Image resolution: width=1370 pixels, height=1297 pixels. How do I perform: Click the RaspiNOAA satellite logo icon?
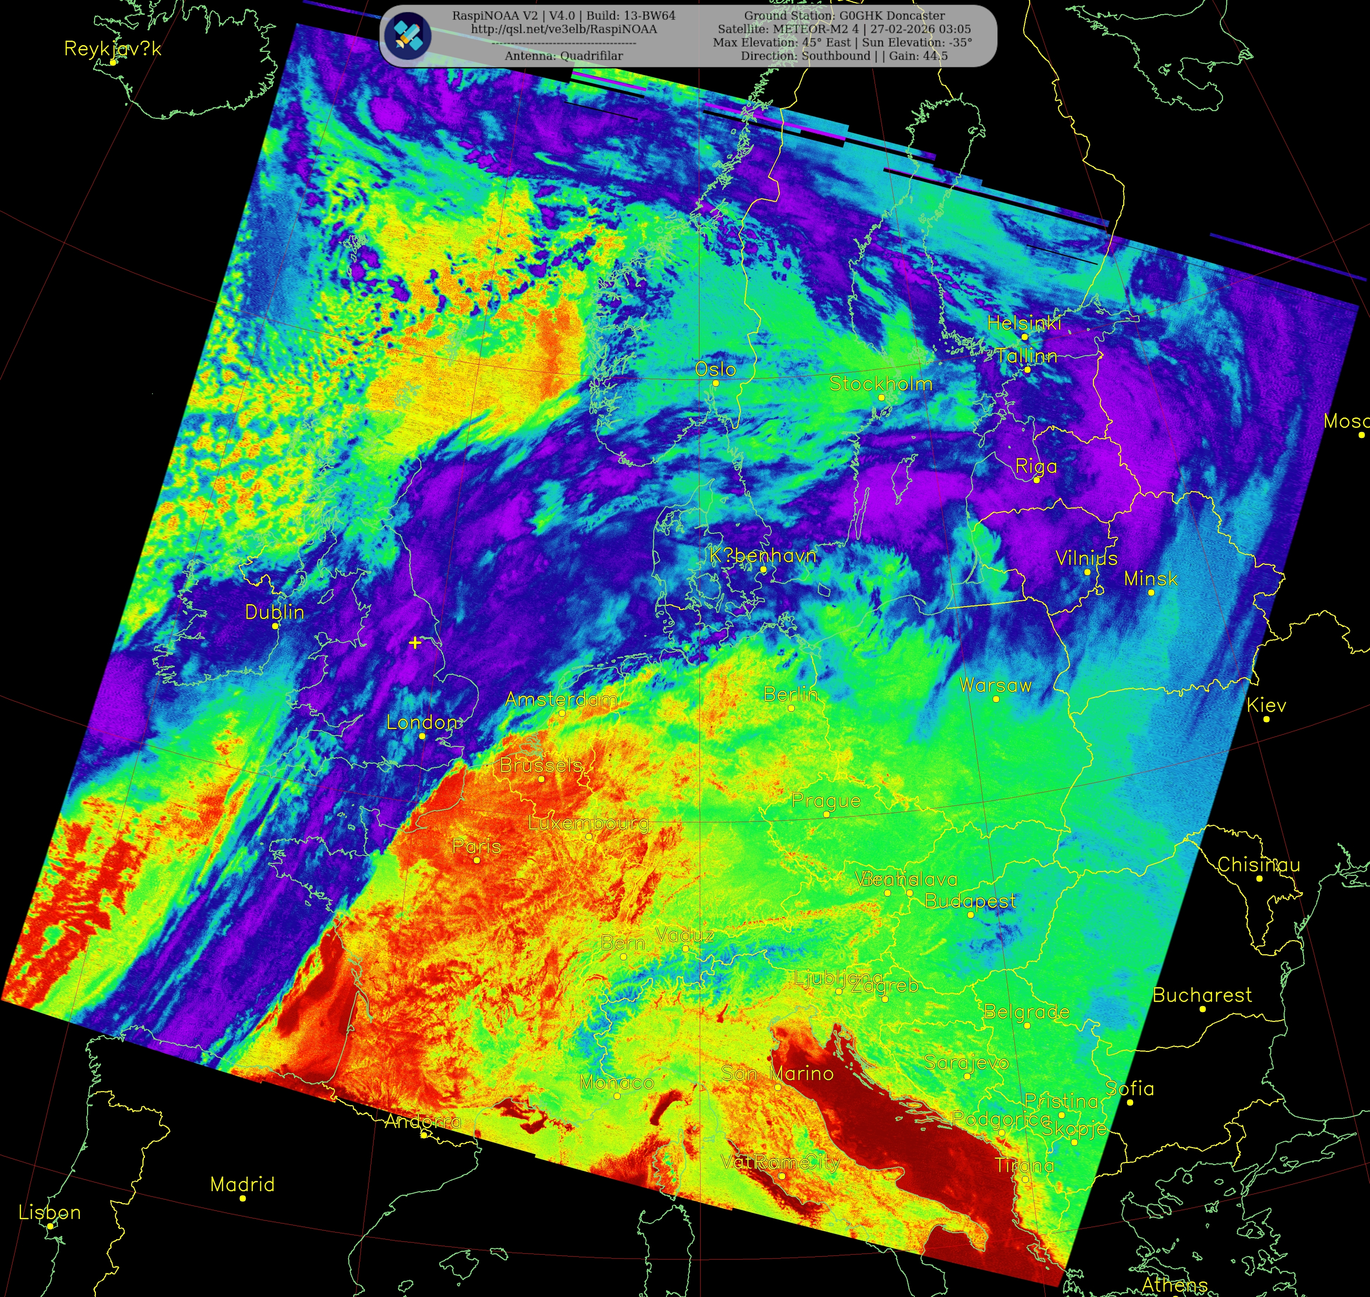tap(409, 36)
